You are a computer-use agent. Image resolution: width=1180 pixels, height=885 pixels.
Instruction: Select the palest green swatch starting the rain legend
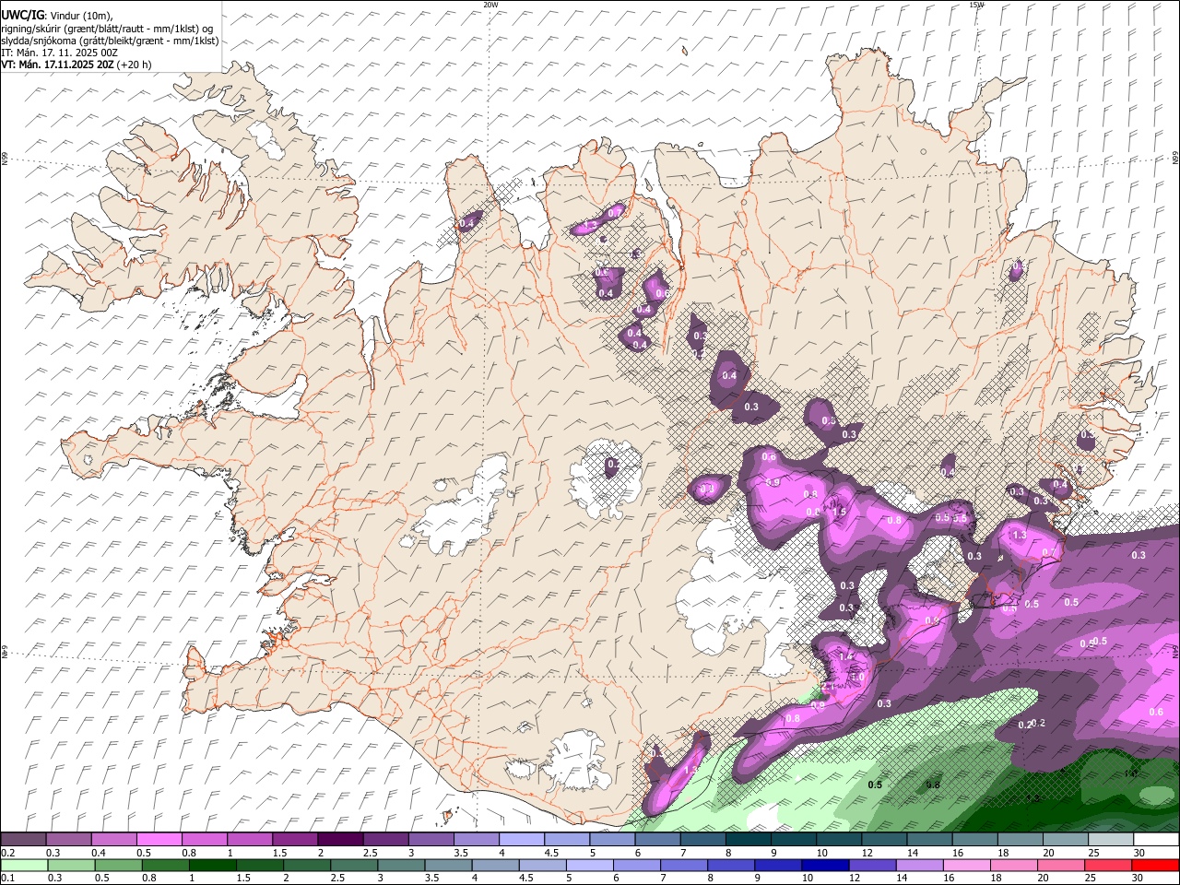point(23,865)
